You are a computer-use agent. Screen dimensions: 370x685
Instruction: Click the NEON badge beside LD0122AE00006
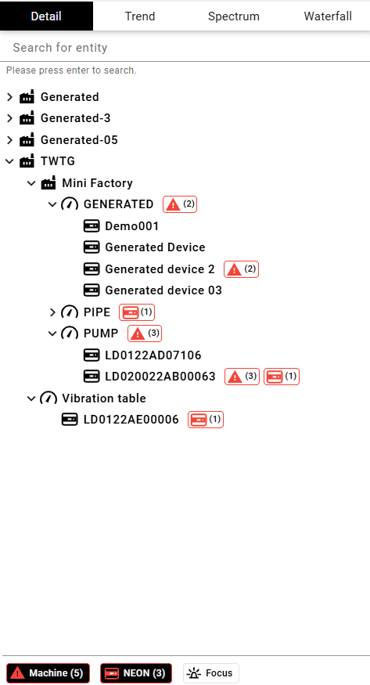[x=206, y=420]
